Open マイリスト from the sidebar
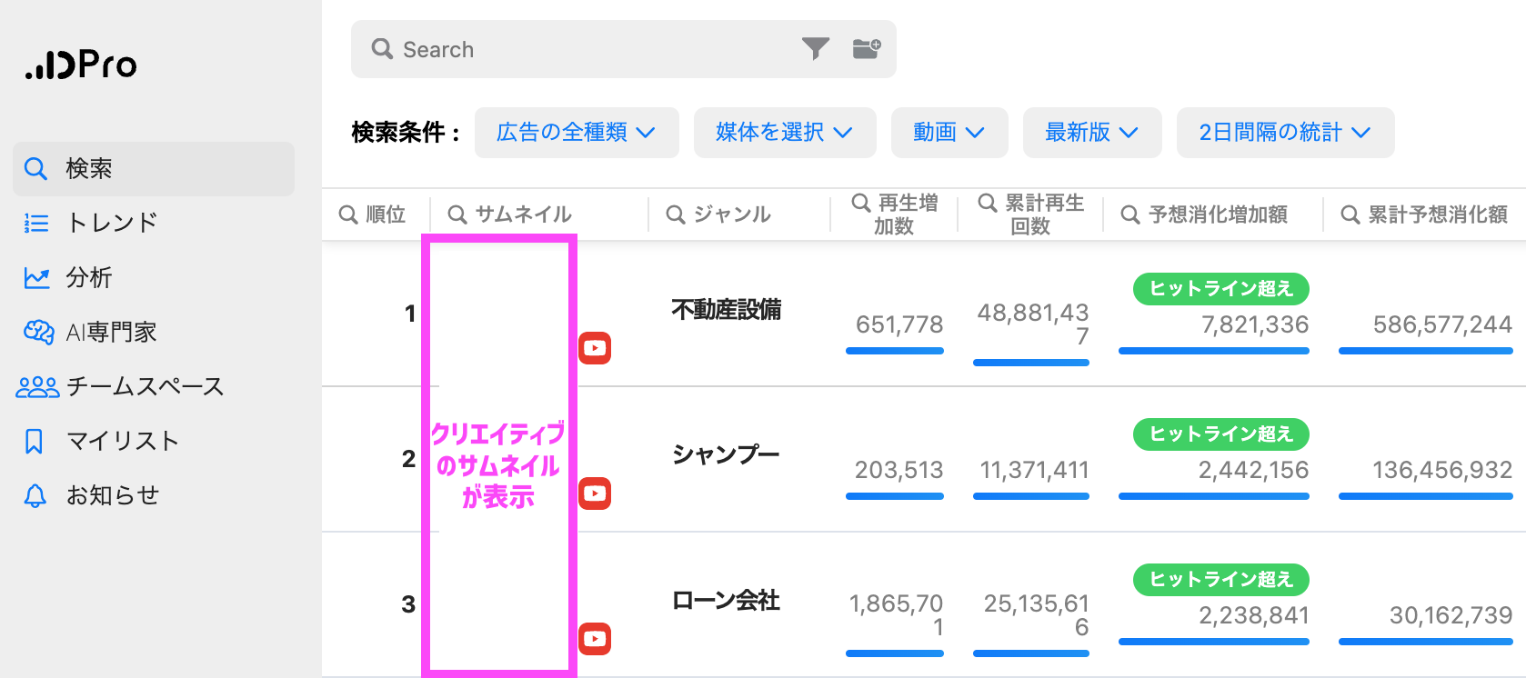This screenshot has width=1526, height=678. [x=122, y=441]
